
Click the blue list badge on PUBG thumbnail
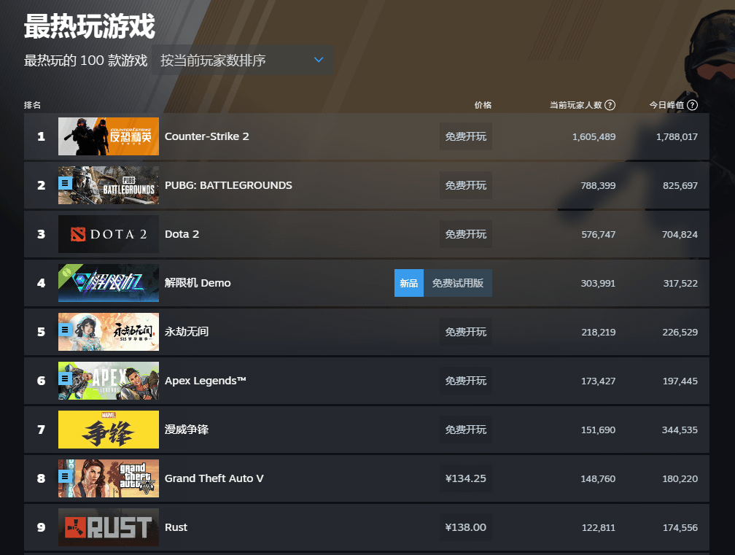point(65,183)
